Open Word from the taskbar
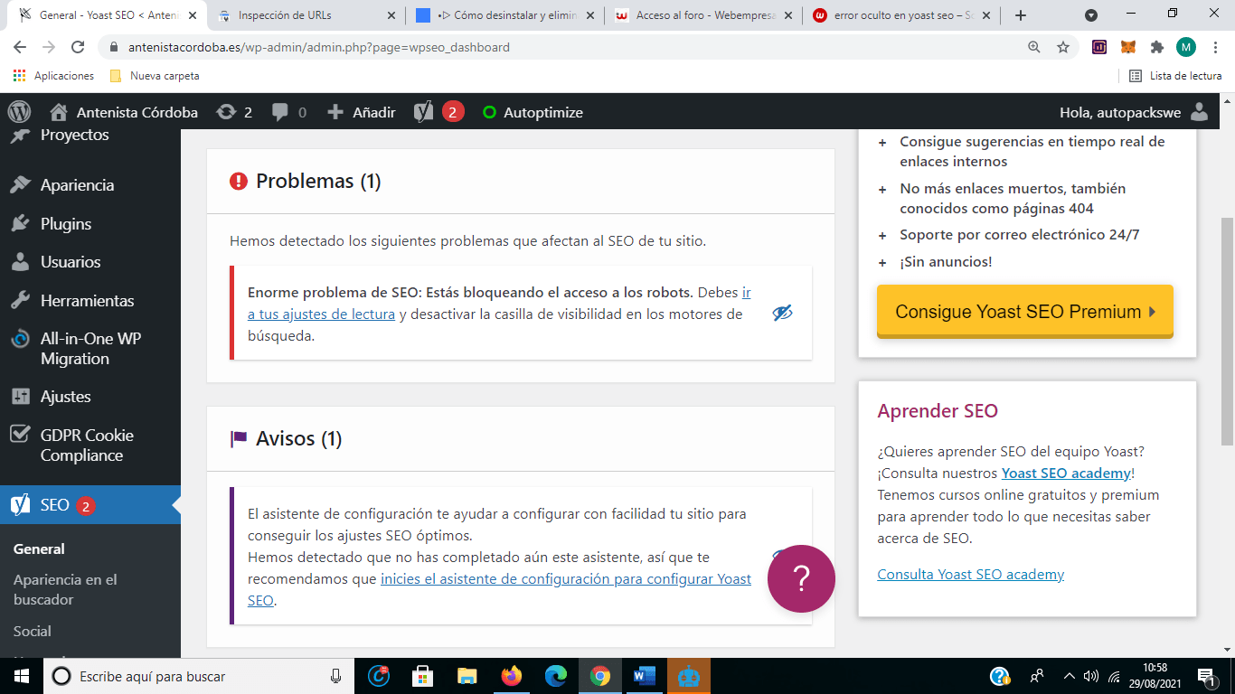This screenshot has height=694, width=1235. click(644, 676)
